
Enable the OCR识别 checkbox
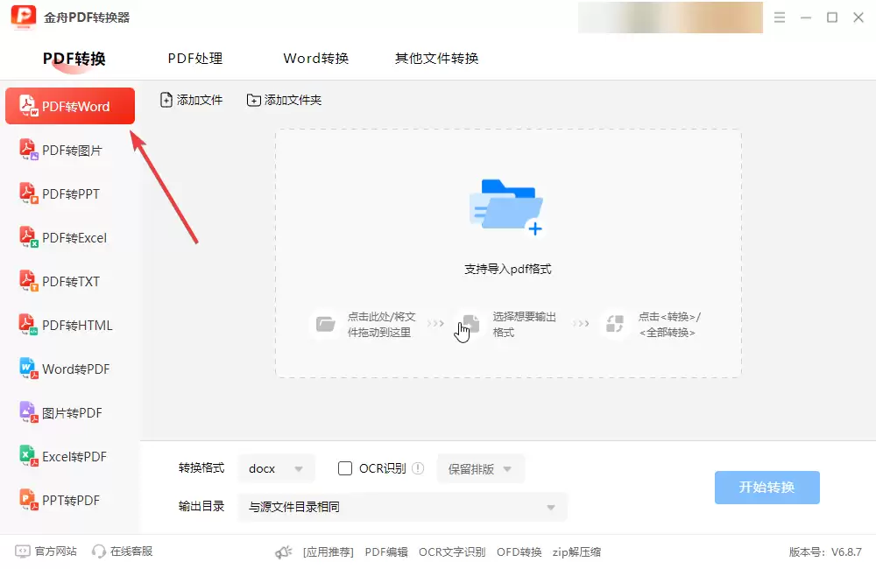pyautogui.click(x=345, y=468)
